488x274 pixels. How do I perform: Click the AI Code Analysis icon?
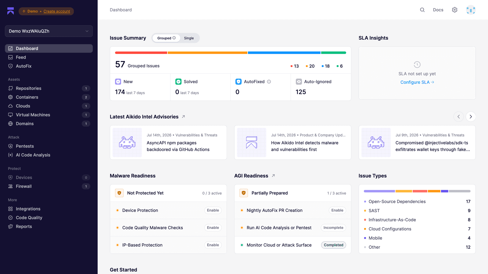tap(10, 155)
